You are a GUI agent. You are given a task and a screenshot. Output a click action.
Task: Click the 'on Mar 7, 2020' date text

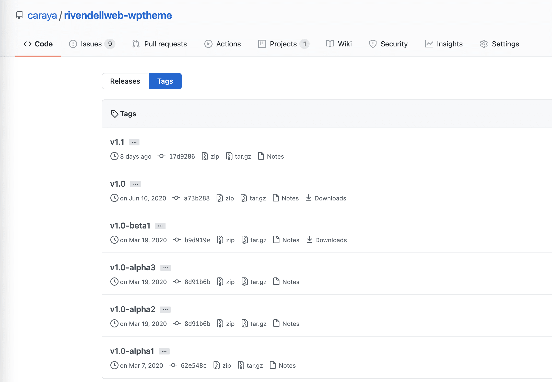click(142, 365)
